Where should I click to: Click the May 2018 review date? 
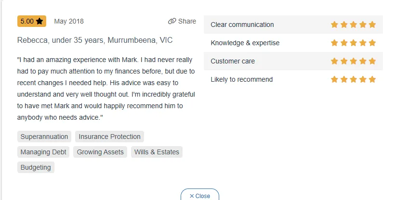point(69,21)
